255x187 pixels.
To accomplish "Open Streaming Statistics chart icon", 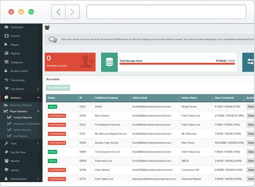I will pyautogui.click(x=5, y=105).
